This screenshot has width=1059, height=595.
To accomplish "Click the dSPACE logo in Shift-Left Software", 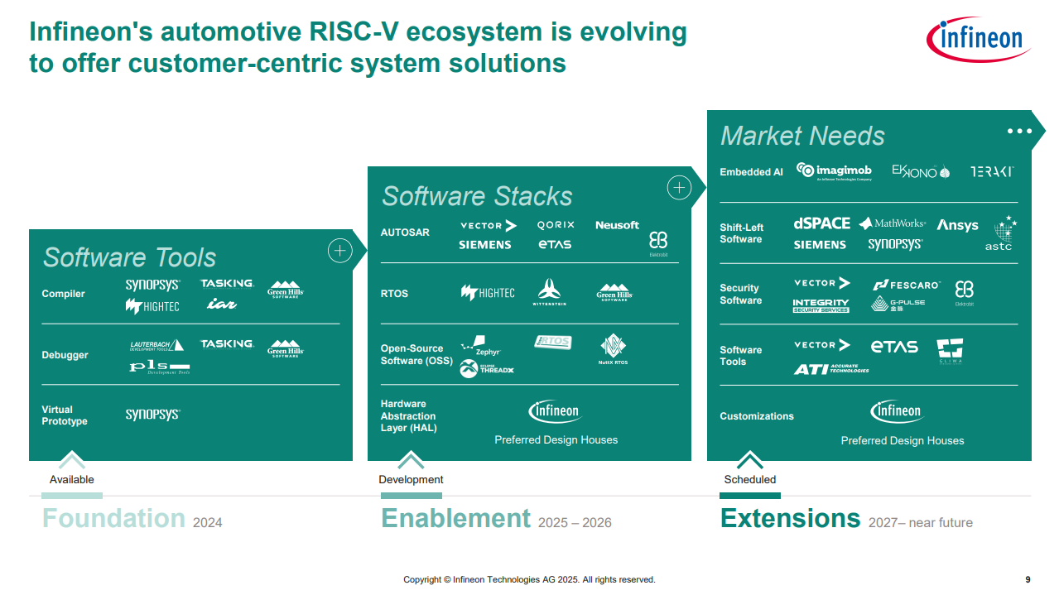I will [x=821, y=223].
